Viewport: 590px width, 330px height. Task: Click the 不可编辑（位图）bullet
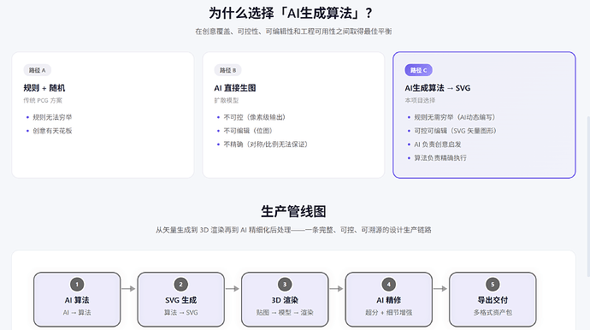248,131
